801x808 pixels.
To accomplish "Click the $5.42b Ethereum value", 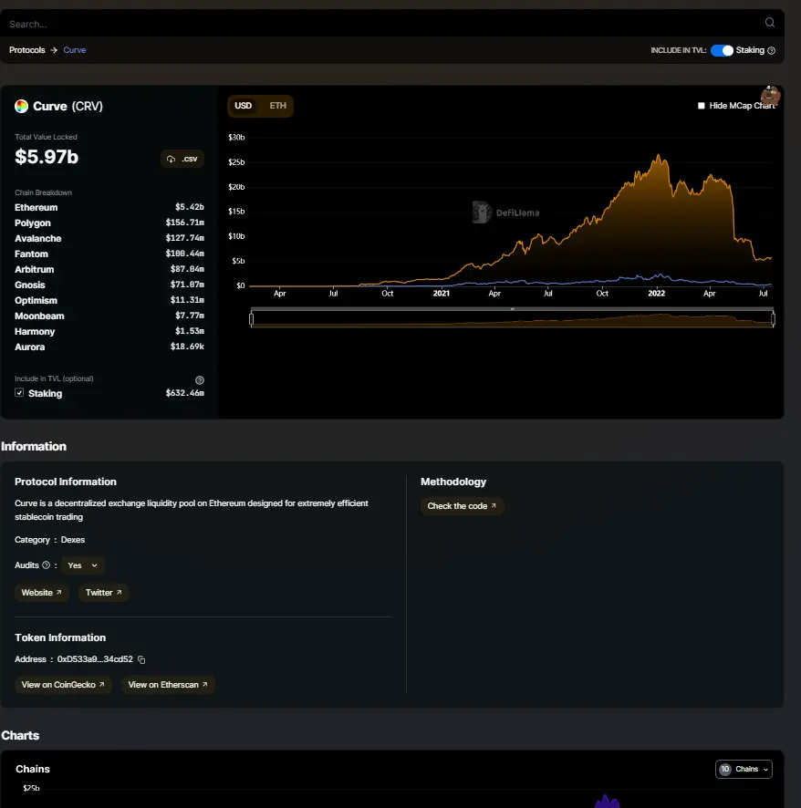I will 190,207.
